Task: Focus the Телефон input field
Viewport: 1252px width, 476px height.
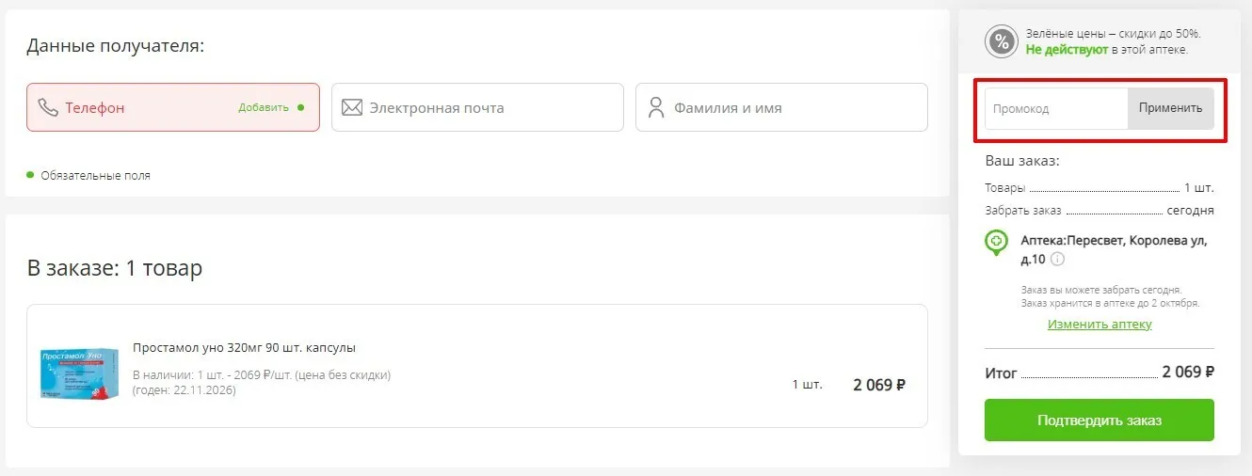Action: click(173, 107)
